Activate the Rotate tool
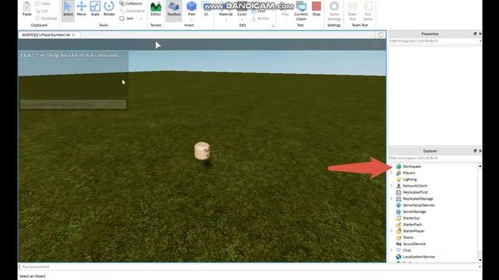499x280 pixels. tap(109, 9)
